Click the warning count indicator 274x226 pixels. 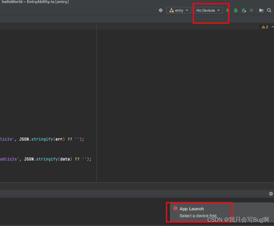pyautogui.click(x=265, y=27)
